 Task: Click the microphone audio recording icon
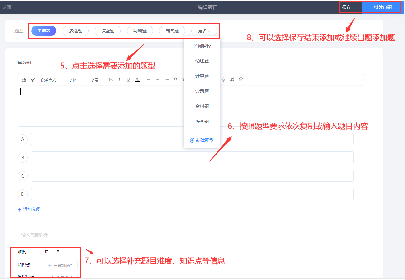[x=223, y=80]
